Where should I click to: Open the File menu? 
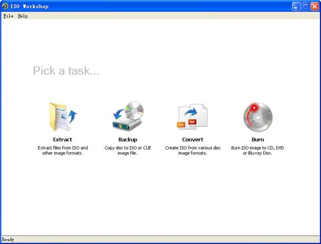click(x=9, y=16)
